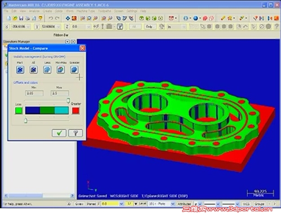Open the status bar Z depth dropdown
Screen dimensions: 281x215
(121, 204)
